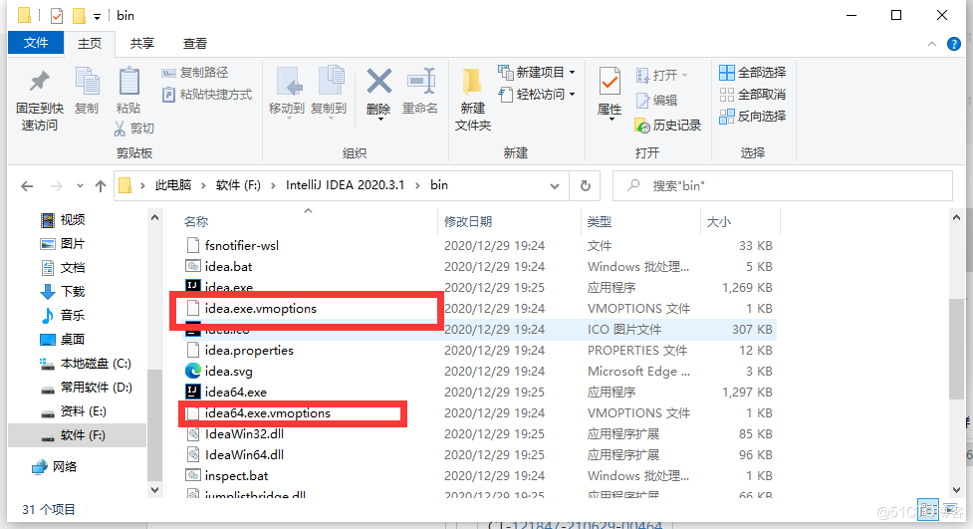Click the Forward navigation arrow
This screenshot has width=973, height=529.
pos(57,185)
